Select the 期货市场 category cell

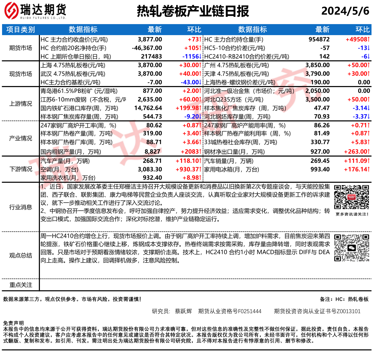click(21, 48)
